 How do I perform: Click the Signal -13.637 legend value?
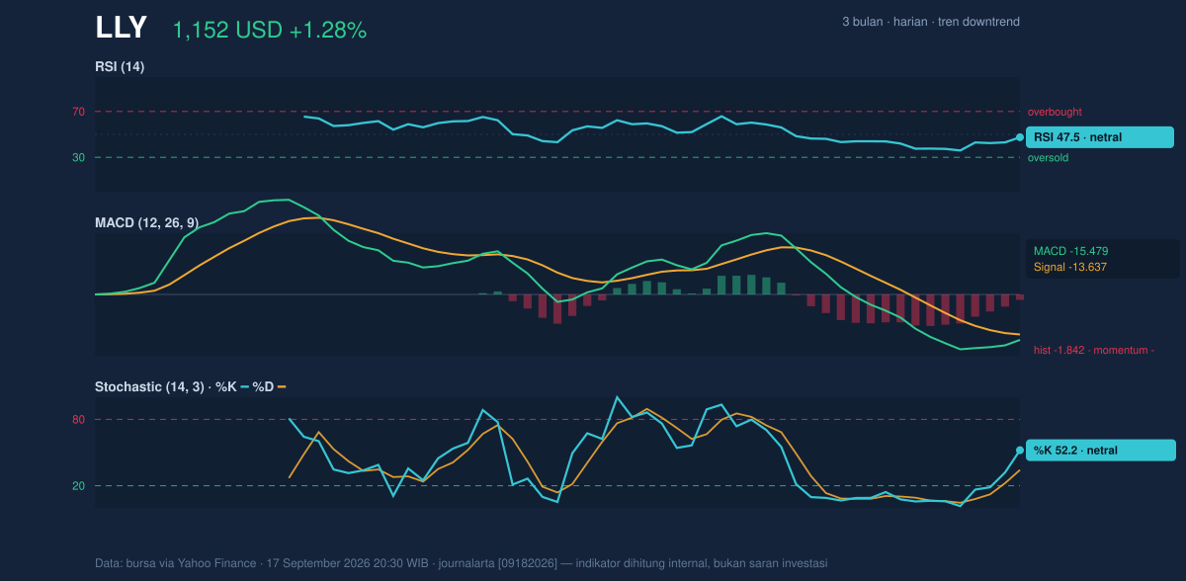click(1070, 267)
